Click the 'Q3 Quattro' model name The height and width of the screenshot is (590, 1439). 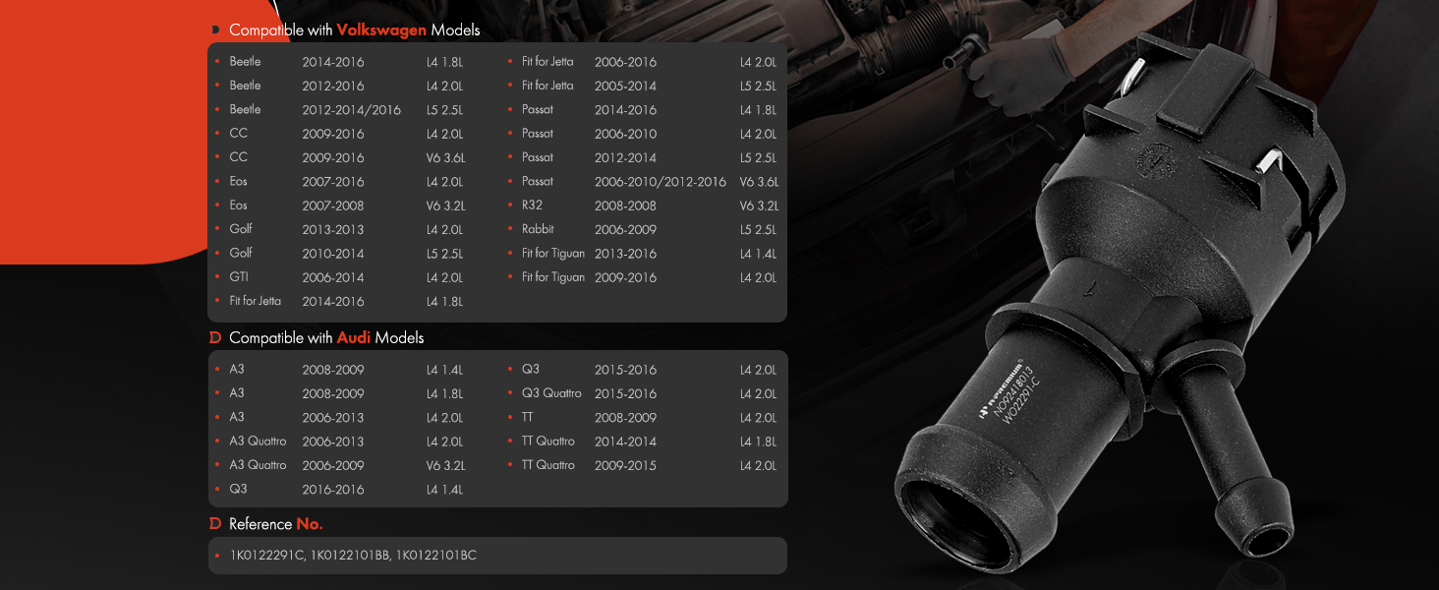point(551,393)
